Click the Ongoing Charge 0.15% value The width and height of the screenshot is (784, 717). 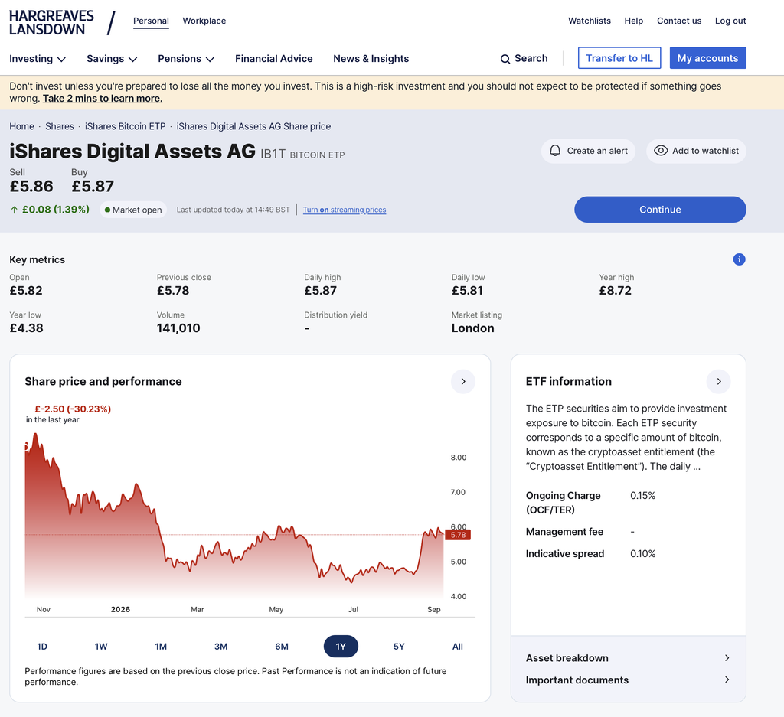(x=642, y=496)
